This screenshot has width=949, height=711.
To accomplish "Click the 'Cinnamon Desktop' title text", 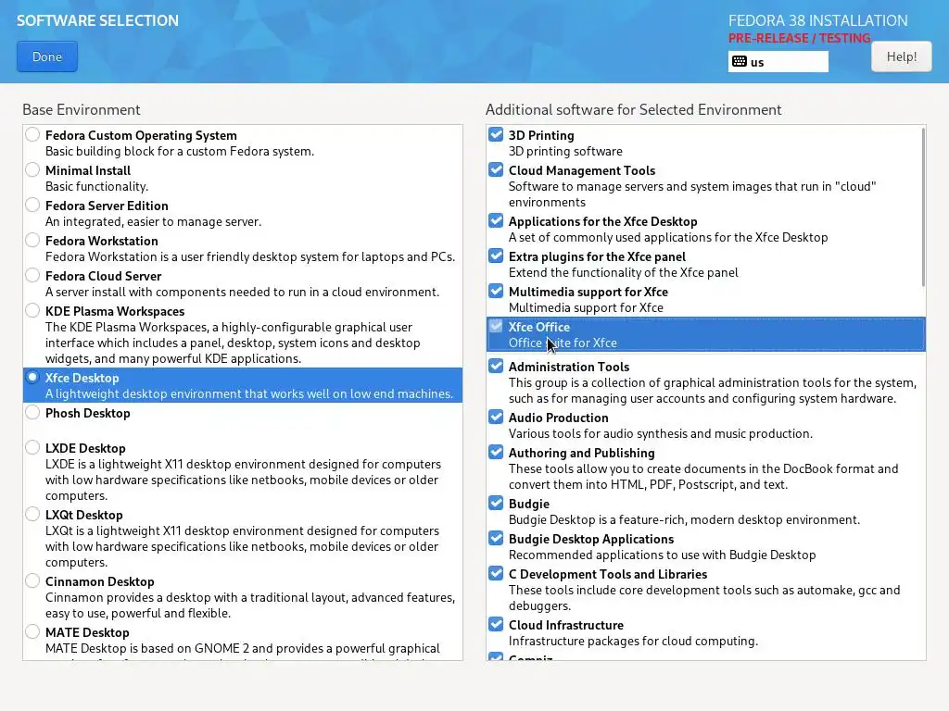I will (x=100, y=581).
